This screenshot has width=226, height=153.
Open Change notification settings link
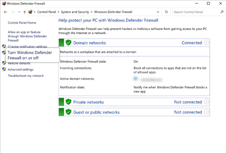click(27, 47)
